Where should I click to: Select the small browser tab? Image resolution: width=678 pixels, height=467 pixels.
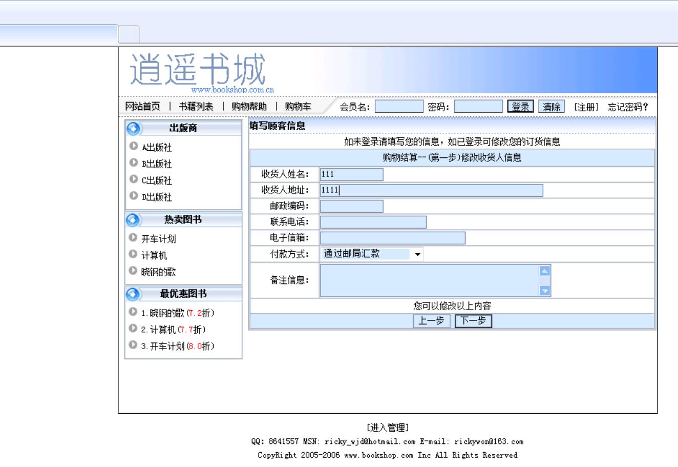pos(129,34)
